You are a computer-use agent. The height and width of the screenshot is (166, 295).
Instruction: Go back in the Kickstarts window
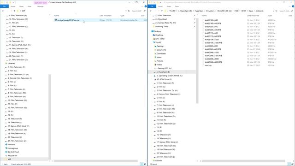click(x=151, y=11)
